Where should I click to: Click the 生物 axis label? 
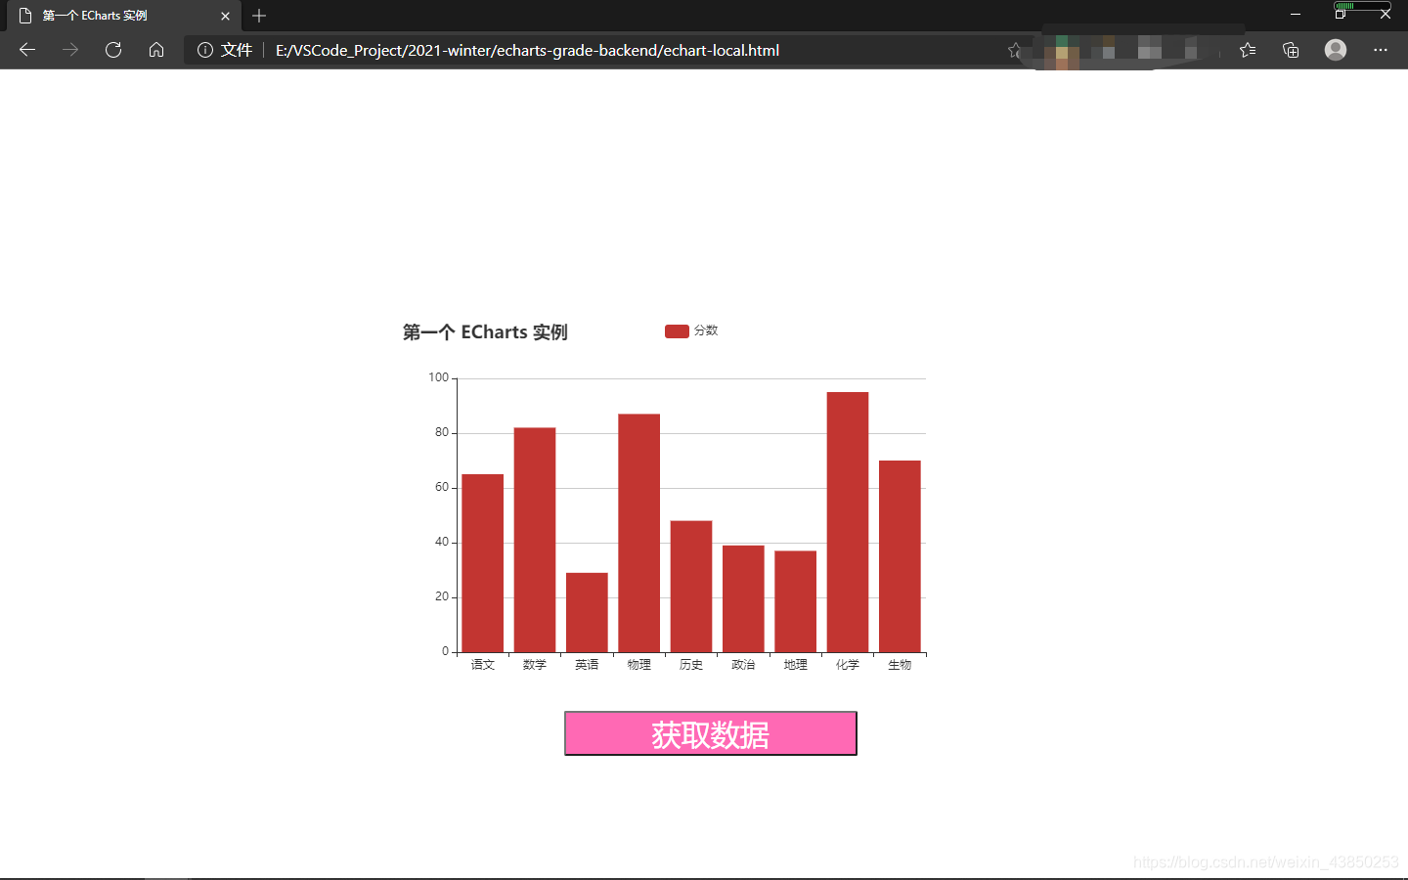tap(900, 665)
